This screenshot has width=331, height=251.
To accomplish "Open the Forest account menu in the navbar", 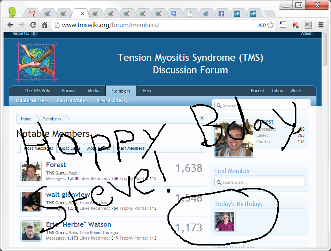I will click(x=257, y=91).
